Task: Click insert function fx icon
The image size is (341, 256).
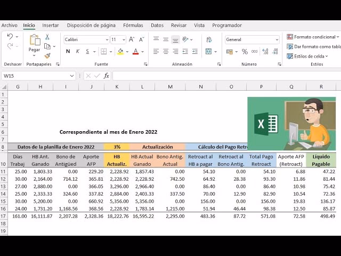Action: point(107,76)
